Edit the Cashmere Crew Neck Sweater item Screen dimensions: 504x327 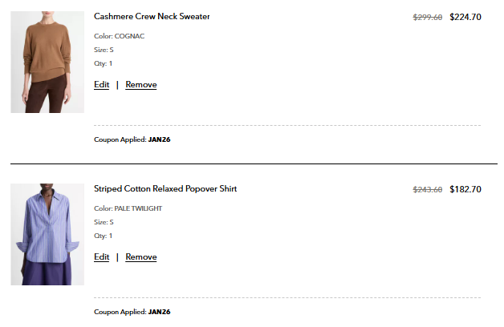tap(101, 85)
